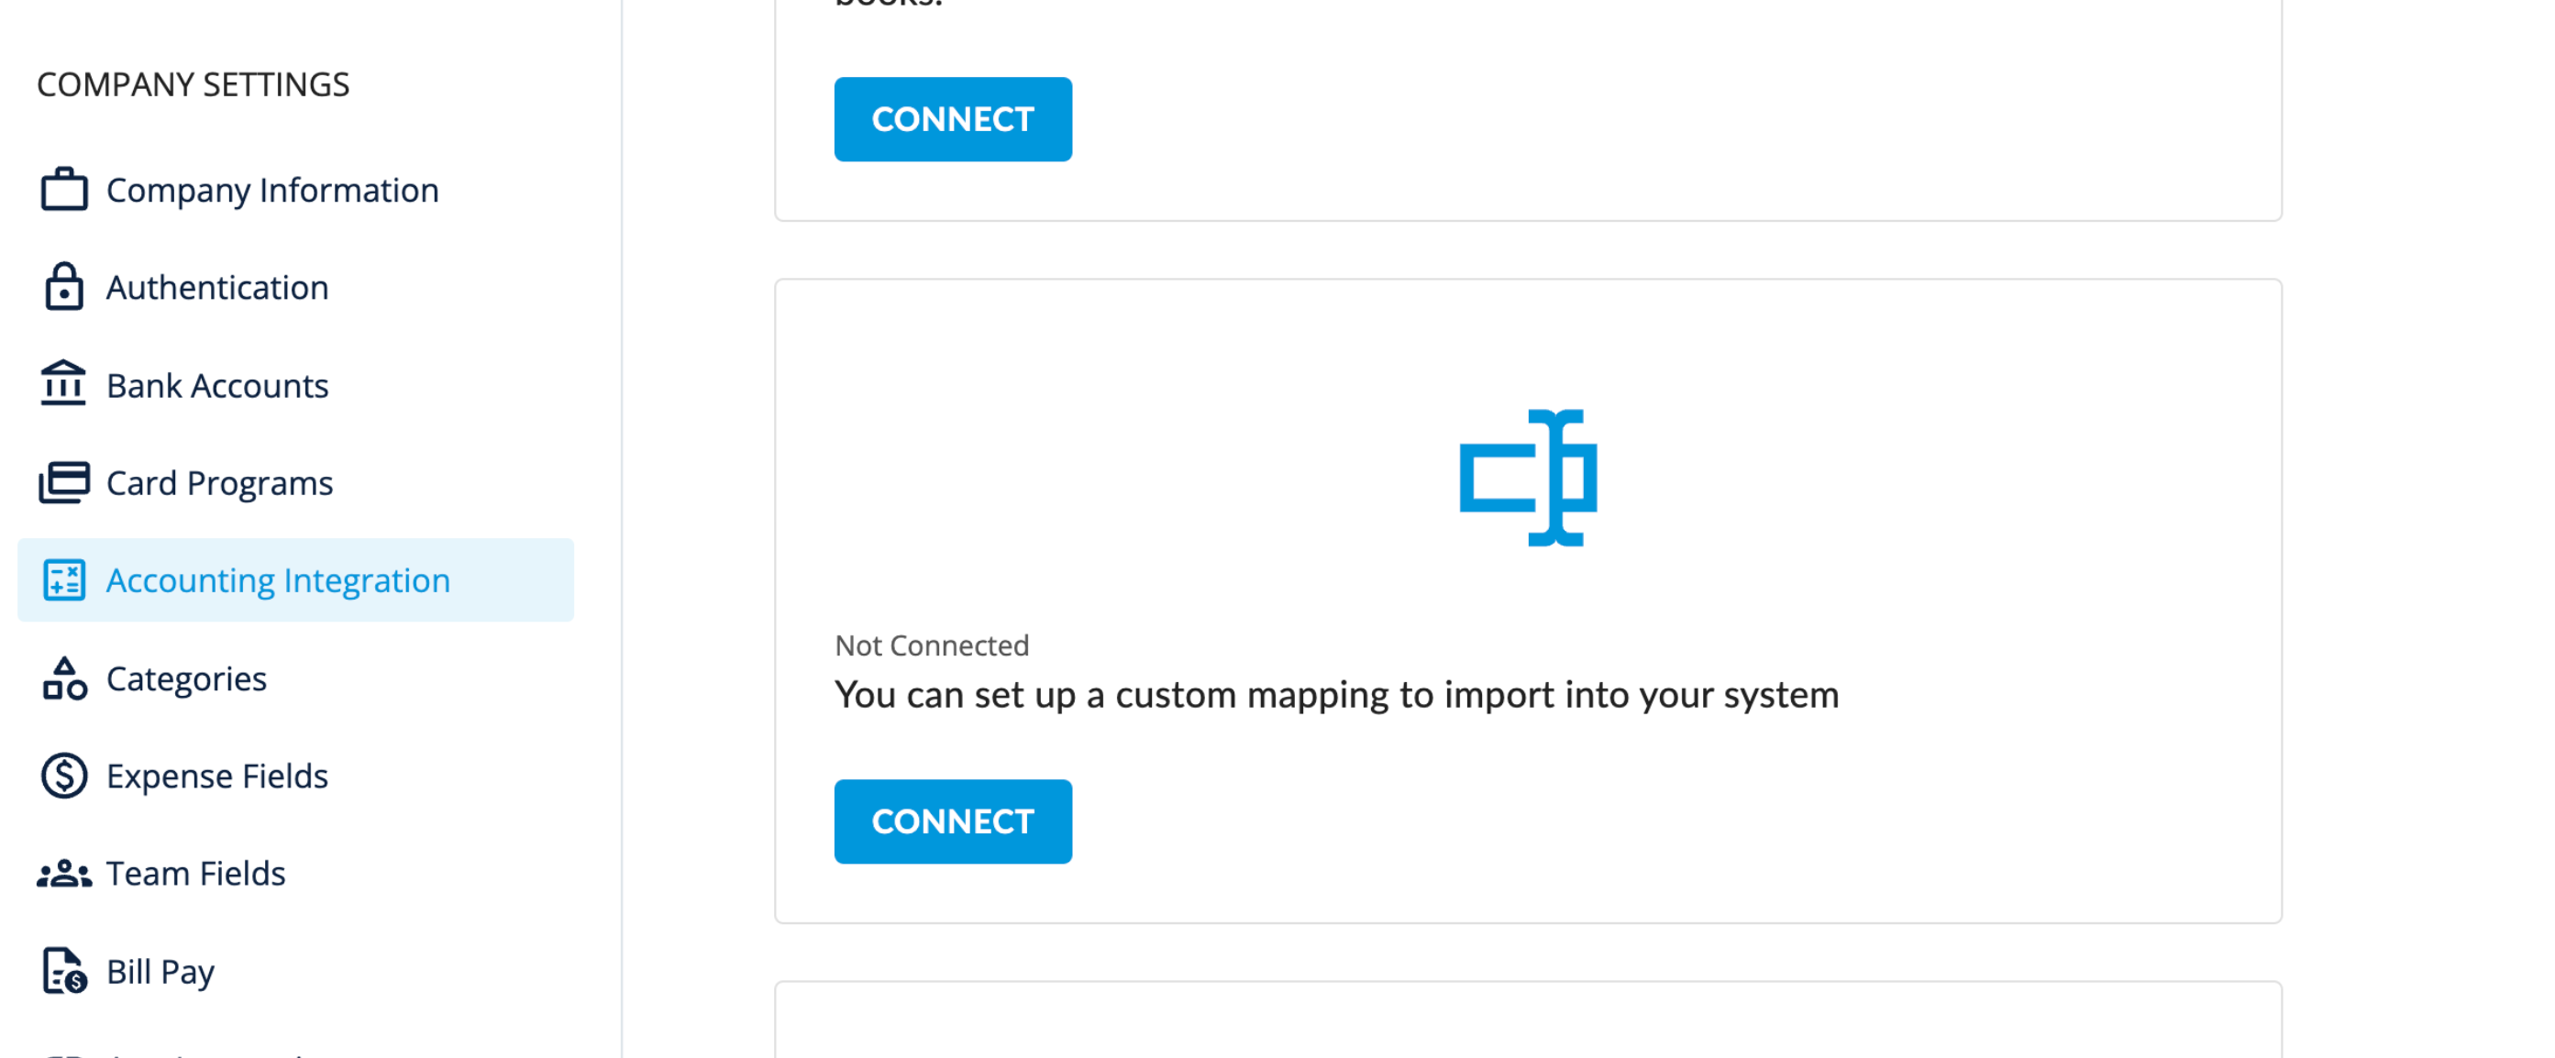Open Company Information settings
Image resolution: width=2555 pixels, height=1058 pixels.
point(295,190)
